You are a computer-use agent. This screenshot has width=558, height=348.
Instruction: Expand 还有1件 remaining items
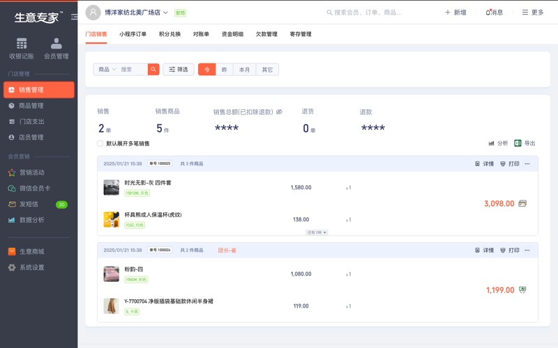click(317, 232)
